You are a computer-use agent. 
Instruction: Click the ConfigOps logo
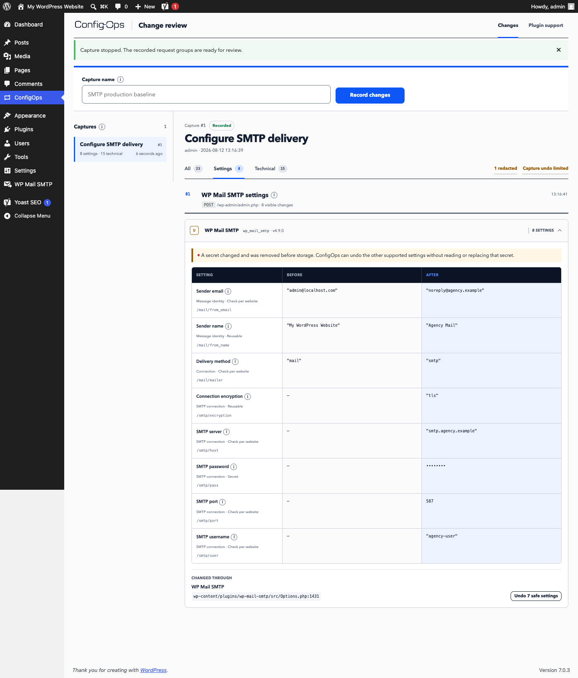point(100,25)
